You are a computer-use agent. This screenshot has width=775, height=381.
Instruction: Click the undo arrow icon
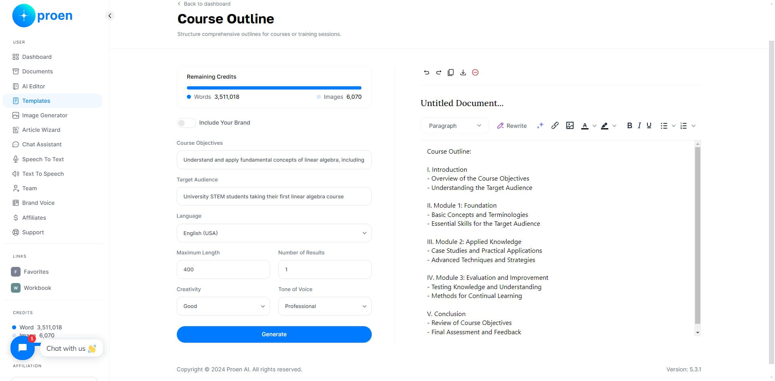(x=426, y=73)
